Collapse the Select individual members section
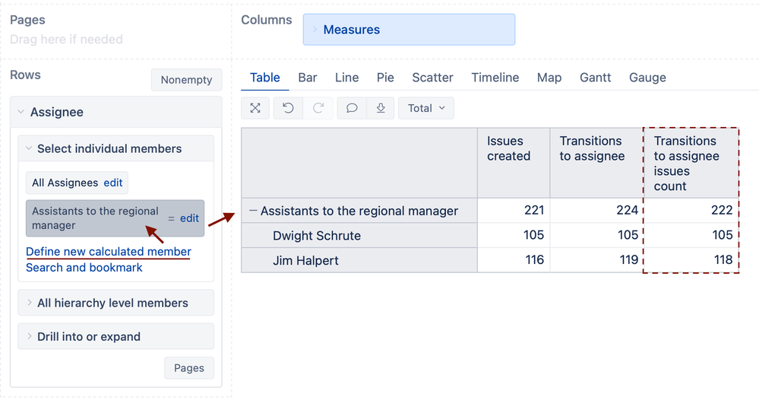759x410 pixels. (29, 149)
